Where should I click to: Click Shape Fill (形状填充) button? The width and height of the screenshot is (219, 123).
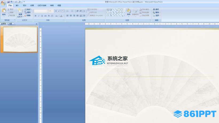coord(144,9)
